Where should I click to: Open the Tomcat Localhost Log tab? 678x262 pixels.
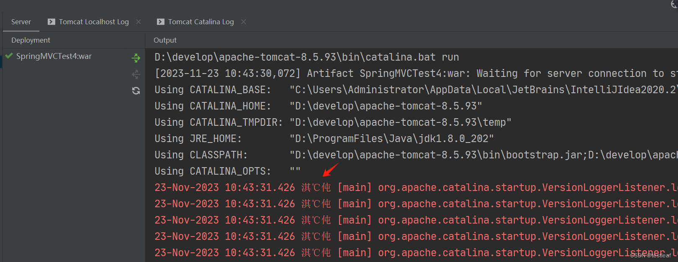click(x=94, y=22)
